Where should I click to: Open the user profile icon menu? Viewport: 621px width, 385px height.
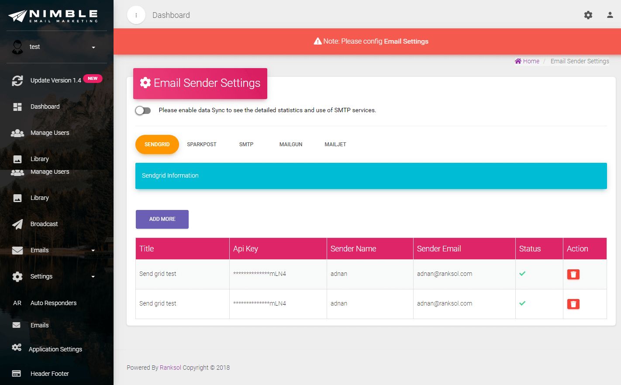click(x=610, y=15)
